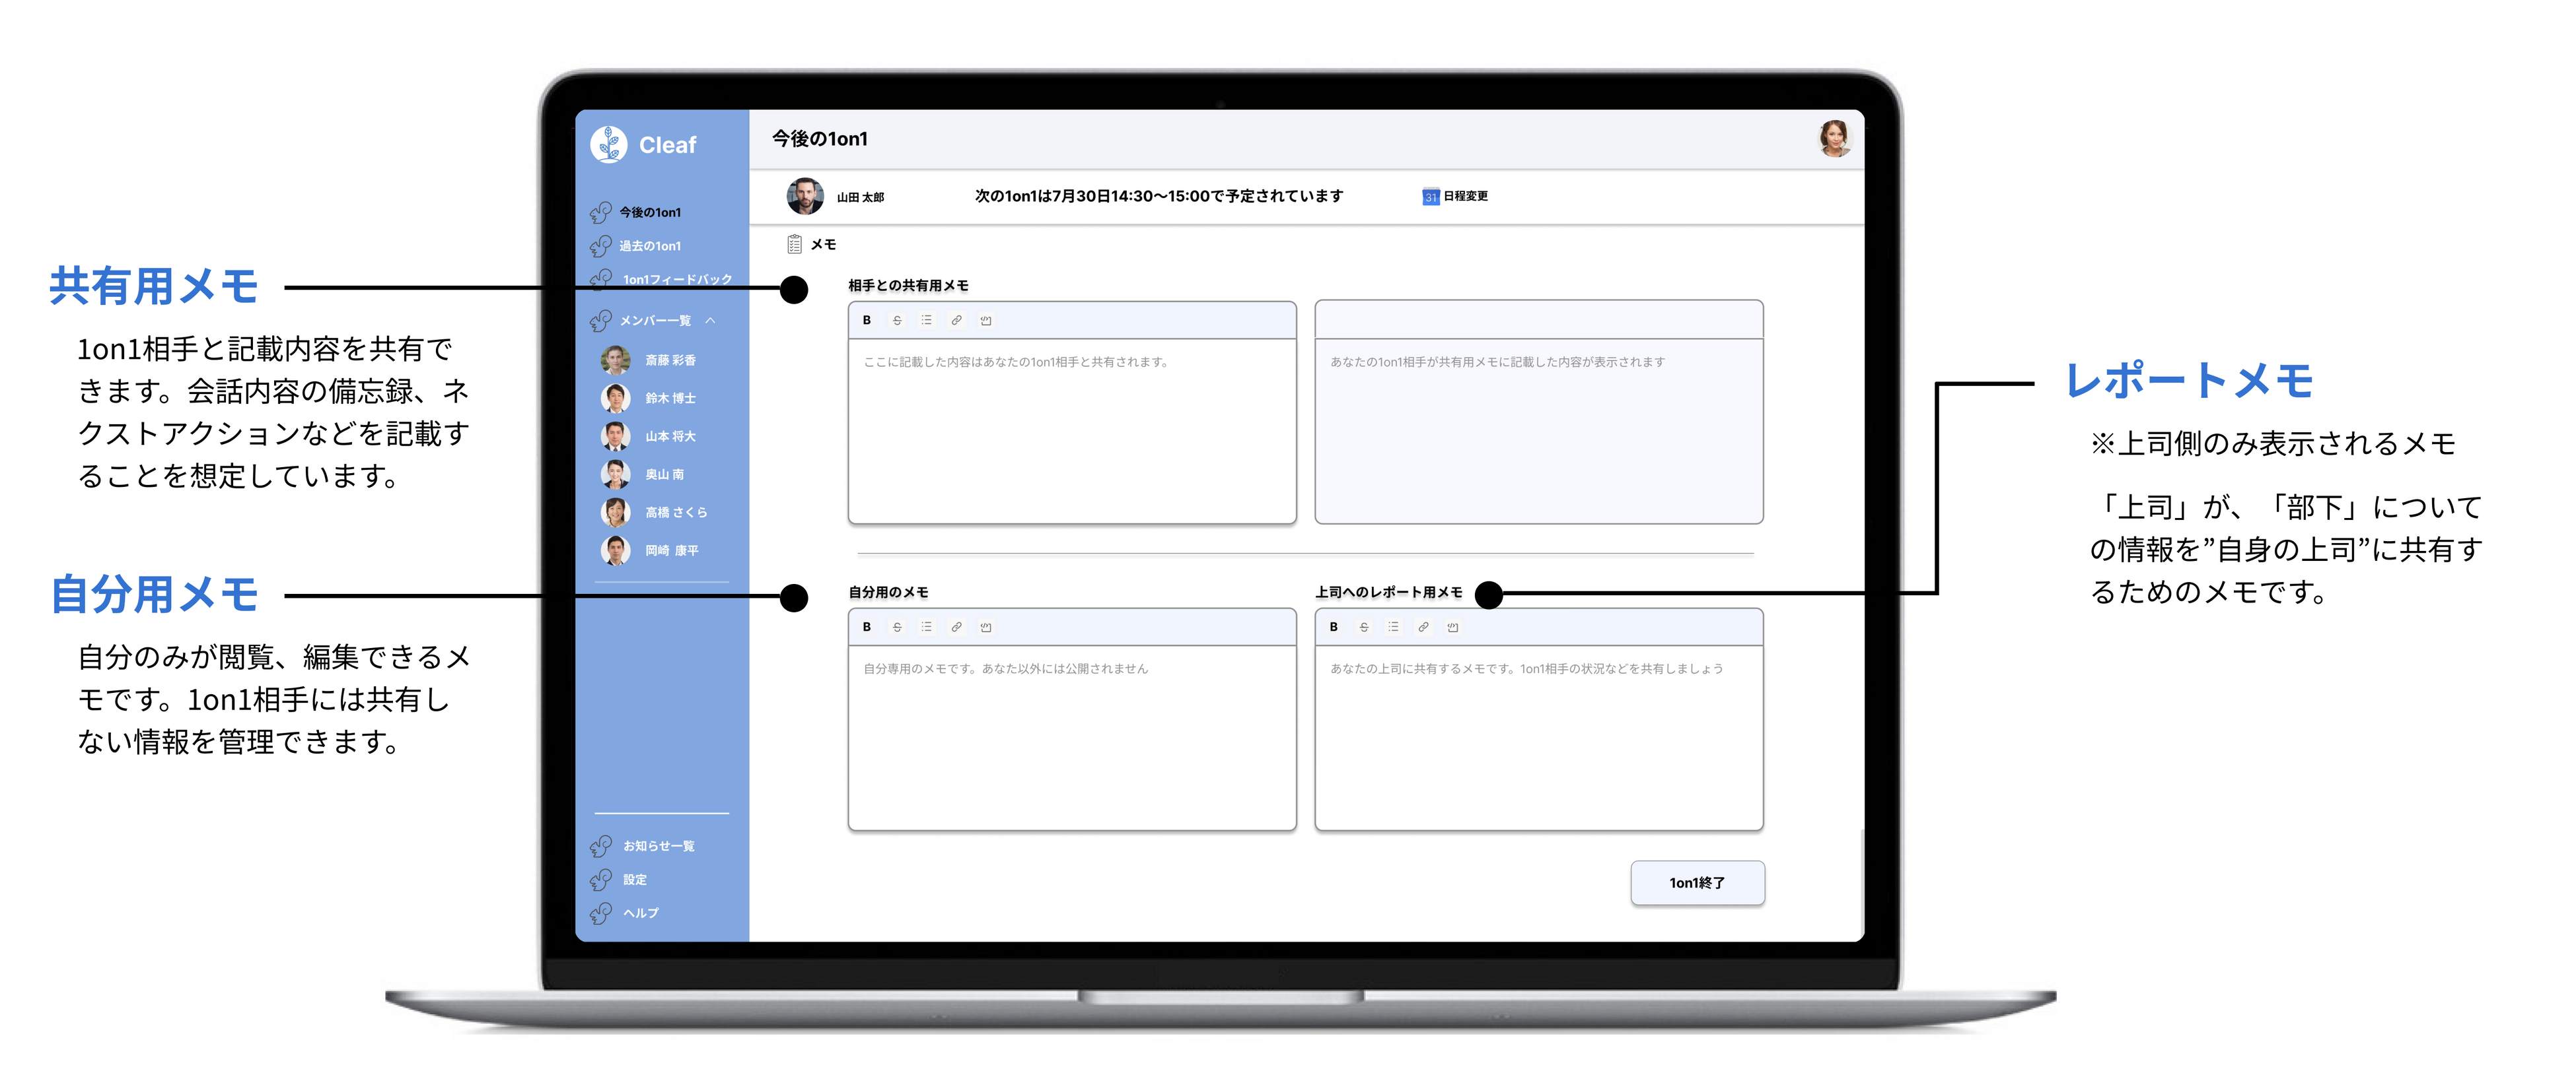2576x1069 pixels.
Task: Open 今後の1on1 in the sidebar
Action: [649, 212]
